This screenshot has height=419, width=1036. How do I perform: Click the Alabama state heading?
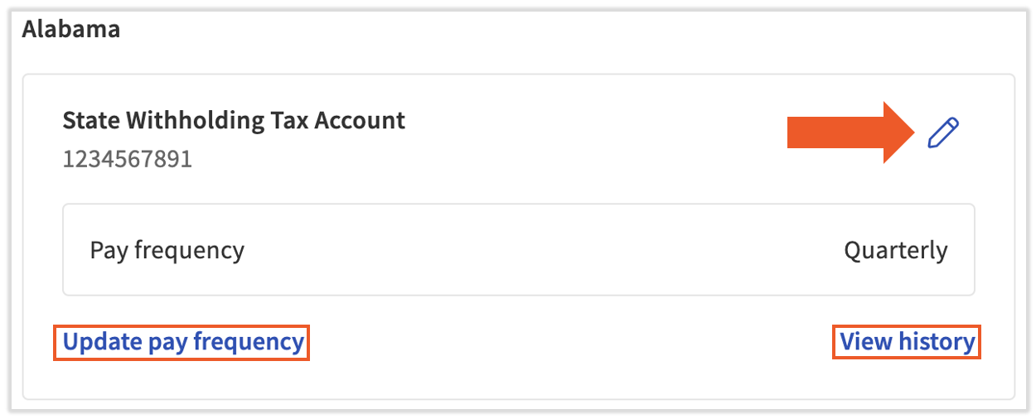click(71, 30)
